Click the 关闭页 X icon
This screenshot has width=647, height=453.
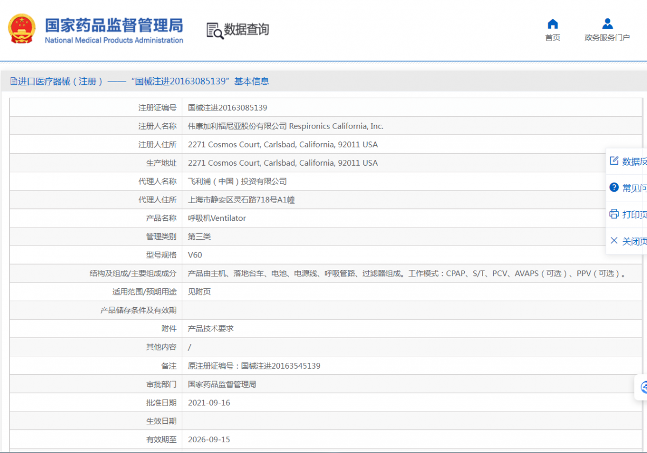(614, 240)
